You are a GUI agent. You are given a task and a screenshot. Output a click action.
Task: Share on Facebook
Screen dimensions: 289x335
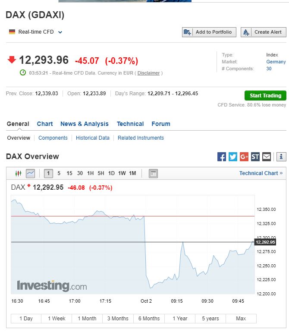click(x=222, y=157)
